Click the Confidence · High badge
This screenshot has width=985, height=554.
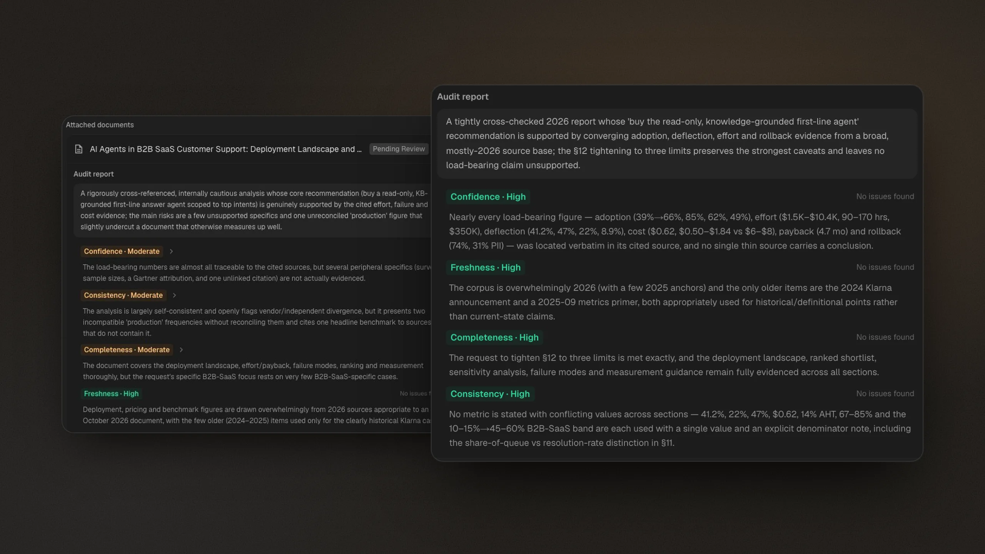[x=488, y=197]
